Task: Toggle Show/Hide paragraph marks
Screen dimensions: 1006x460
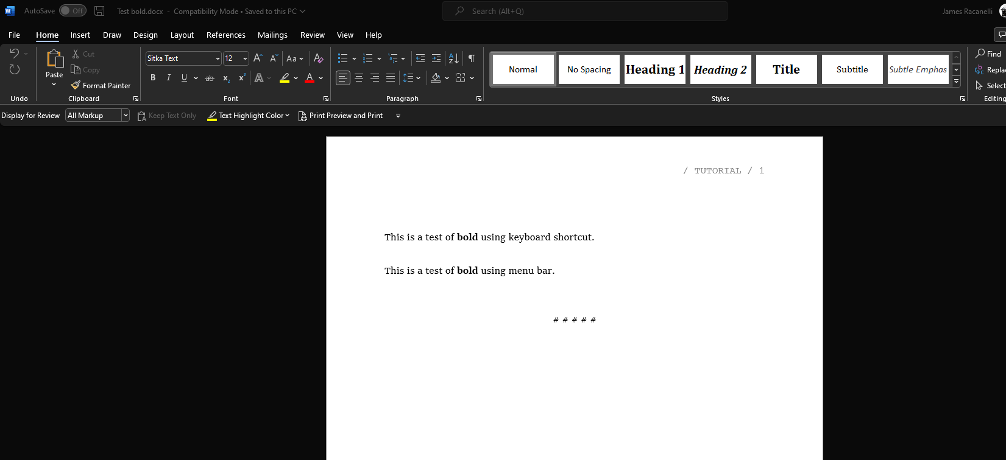Action: click(472, 58)
